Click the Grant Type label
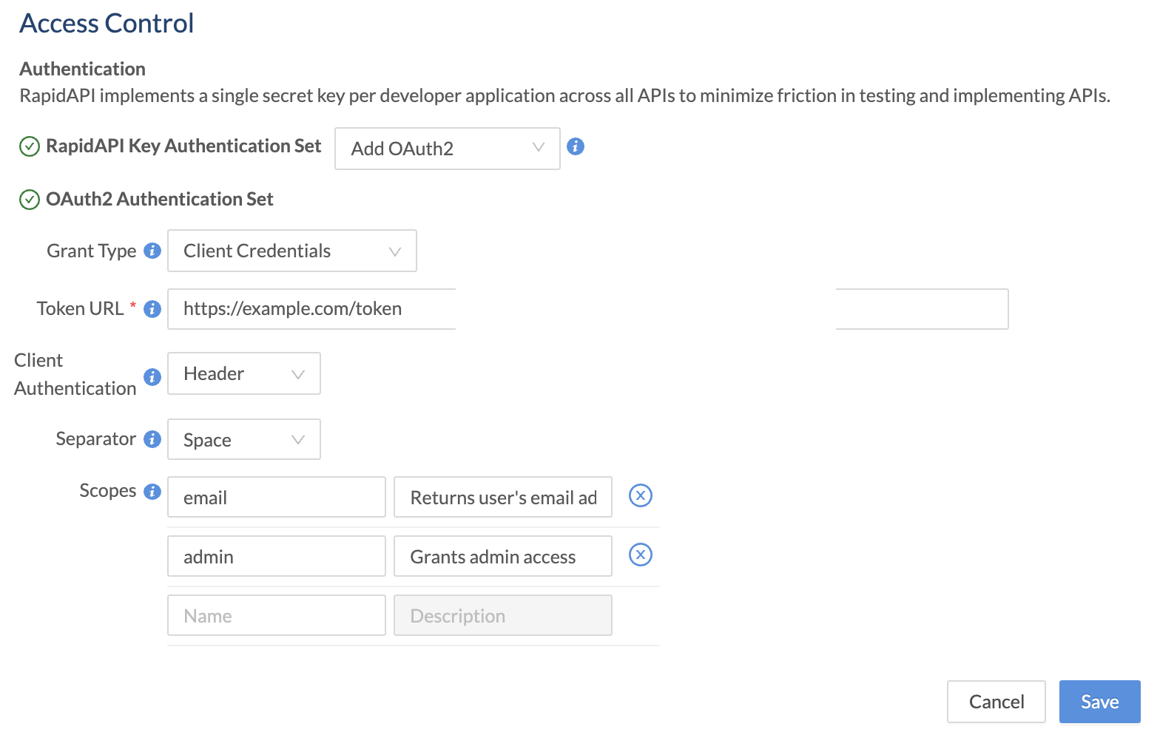 tap(92, 251)
